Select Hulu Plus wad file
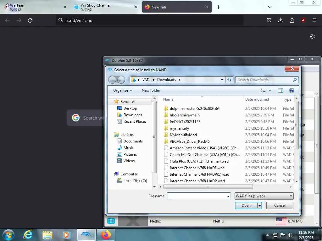 coord(199,161)
